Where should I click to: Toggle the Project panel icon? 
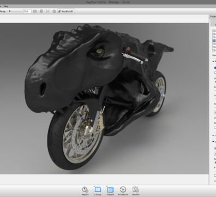(110, 191)
